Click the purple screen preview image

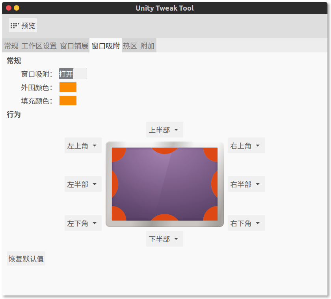point(165,184)
